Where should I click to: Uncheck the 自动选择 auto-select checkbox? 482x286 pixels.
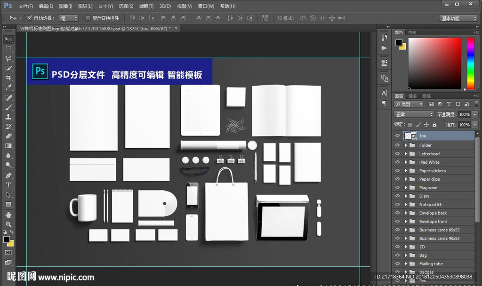coord(30,18)
